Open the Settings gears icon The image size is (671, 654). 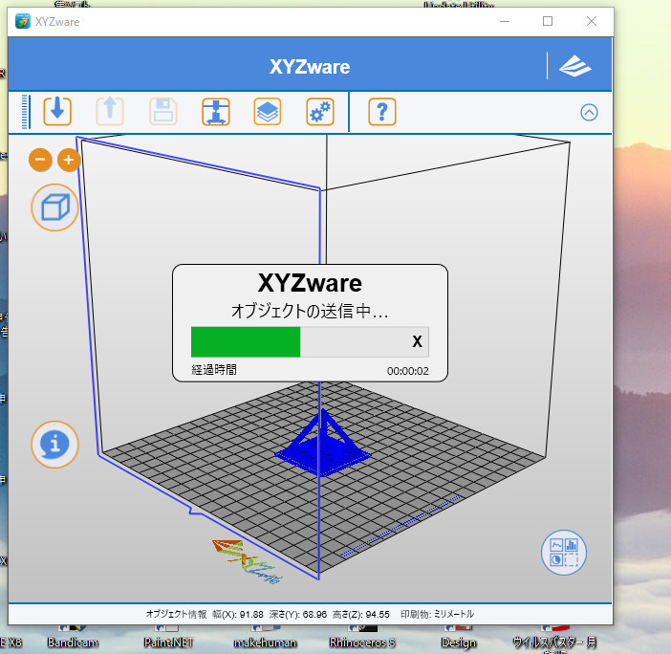[x=320, y=111]
